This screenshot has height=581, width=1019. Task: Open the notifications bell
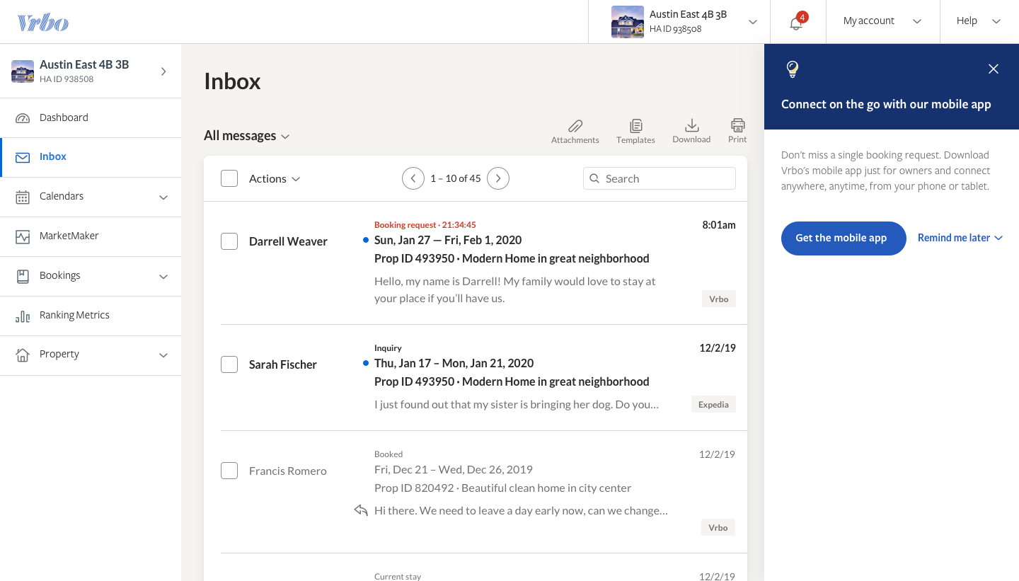click(797, 22)
